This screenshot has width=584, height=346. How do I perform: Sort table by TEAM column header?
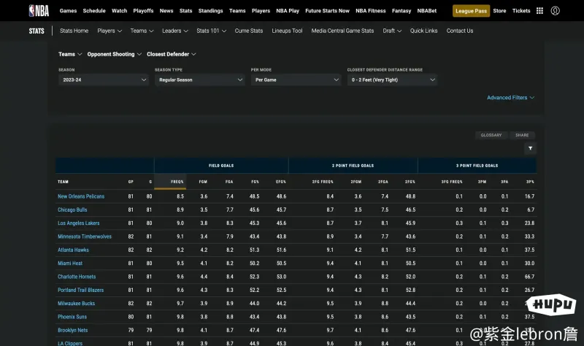pos(63,182)
